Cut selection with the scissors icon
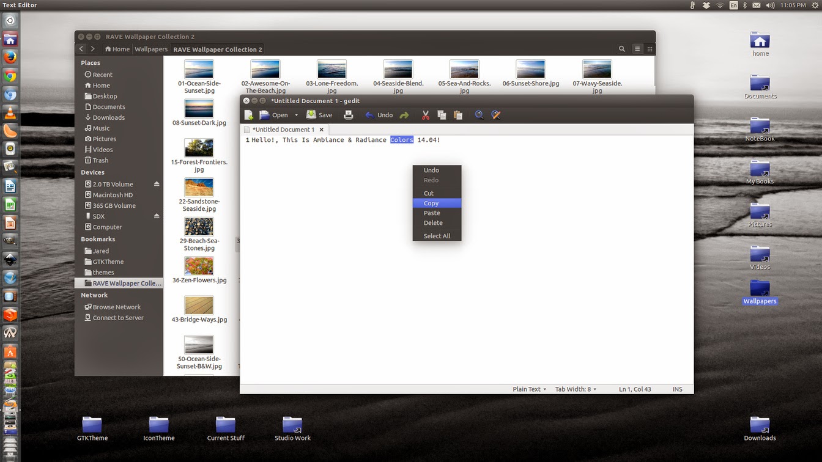The height and width of the screenshot is (462, 822). [x=426, y=115]
